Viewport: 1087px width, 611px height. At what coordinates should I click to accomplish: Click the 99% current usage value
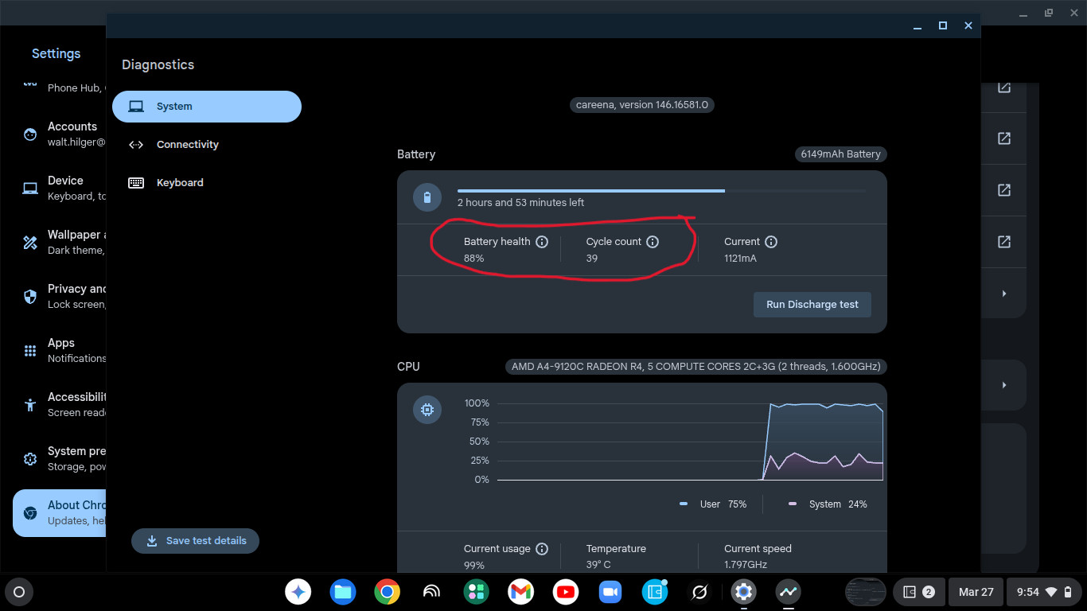pyautogui.click(x=474, y=565)
